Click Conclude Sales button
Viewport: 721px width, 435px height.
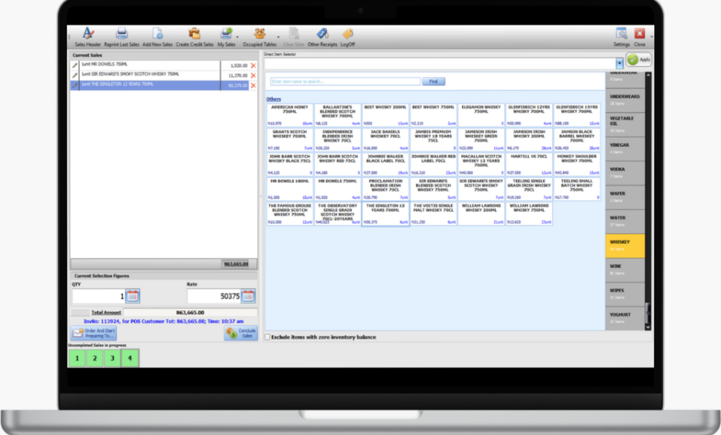(x=241, y=333)
